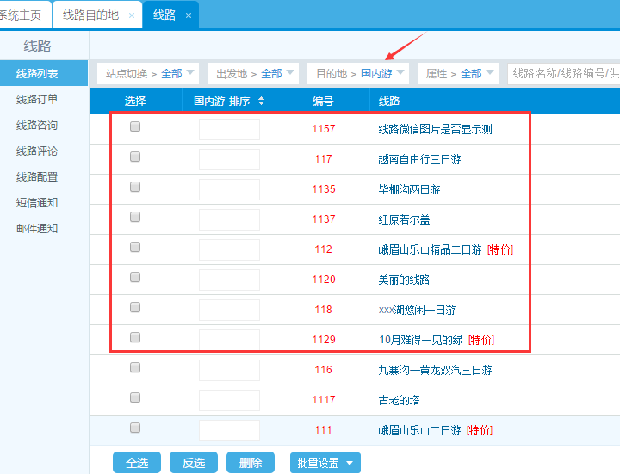The width and height of the screenshot is (620, 474).
Task: Select the checkbox for 越南自由行三日游
Action: [x=135, y=157]
